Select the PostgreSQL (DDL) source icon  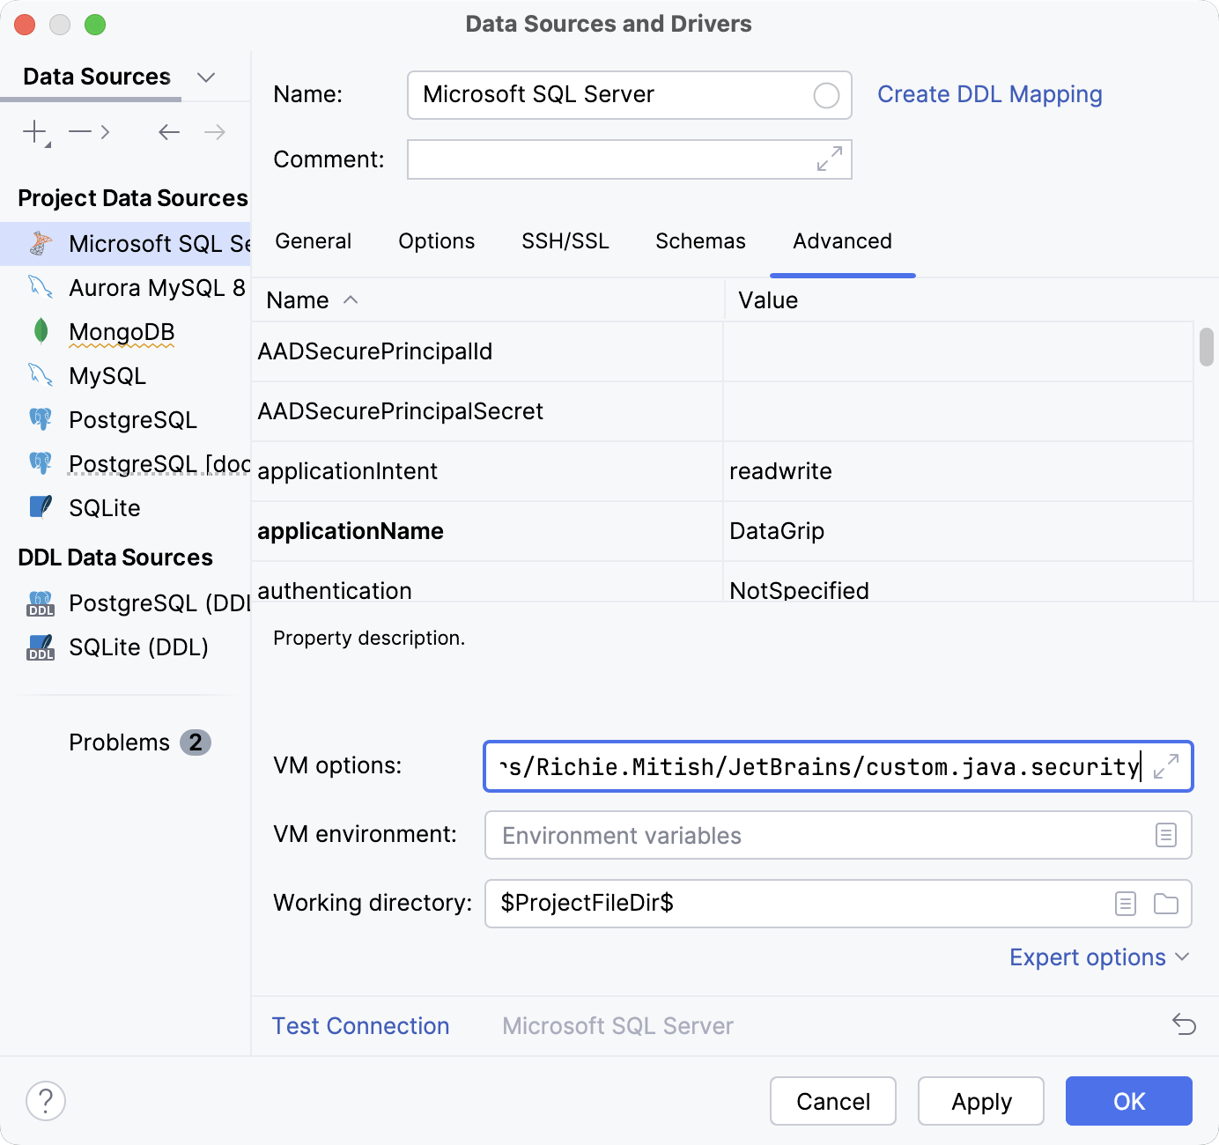click(x=40, y=603)
